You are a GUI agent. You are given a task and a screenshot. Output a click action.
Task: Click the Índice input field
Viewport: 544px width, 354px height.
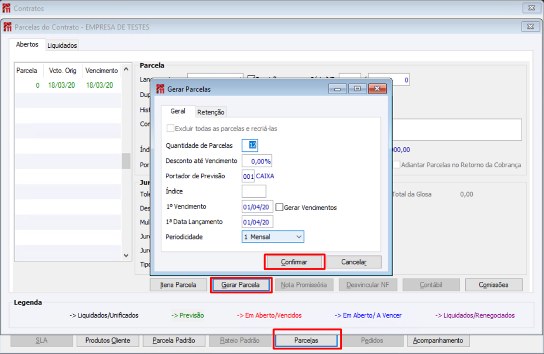(254, 191)
